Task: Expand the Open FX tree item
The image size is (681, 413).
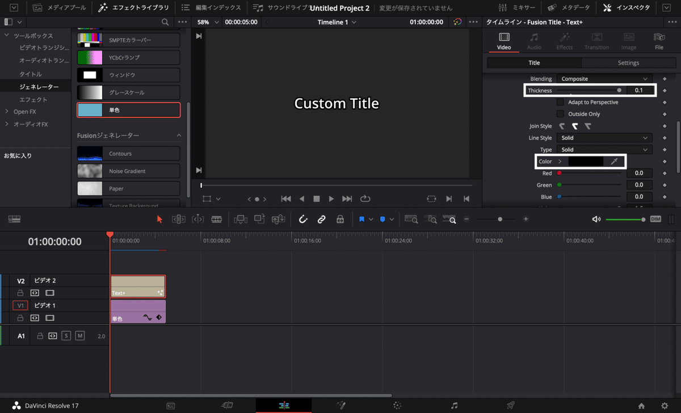Action: point(7,112)
